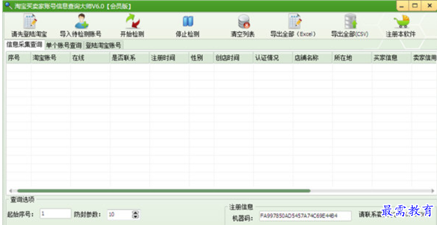Open the 登陆淘宝账号 tab
The height and width of the screenshot is (225, 437).
pos(103,45)
